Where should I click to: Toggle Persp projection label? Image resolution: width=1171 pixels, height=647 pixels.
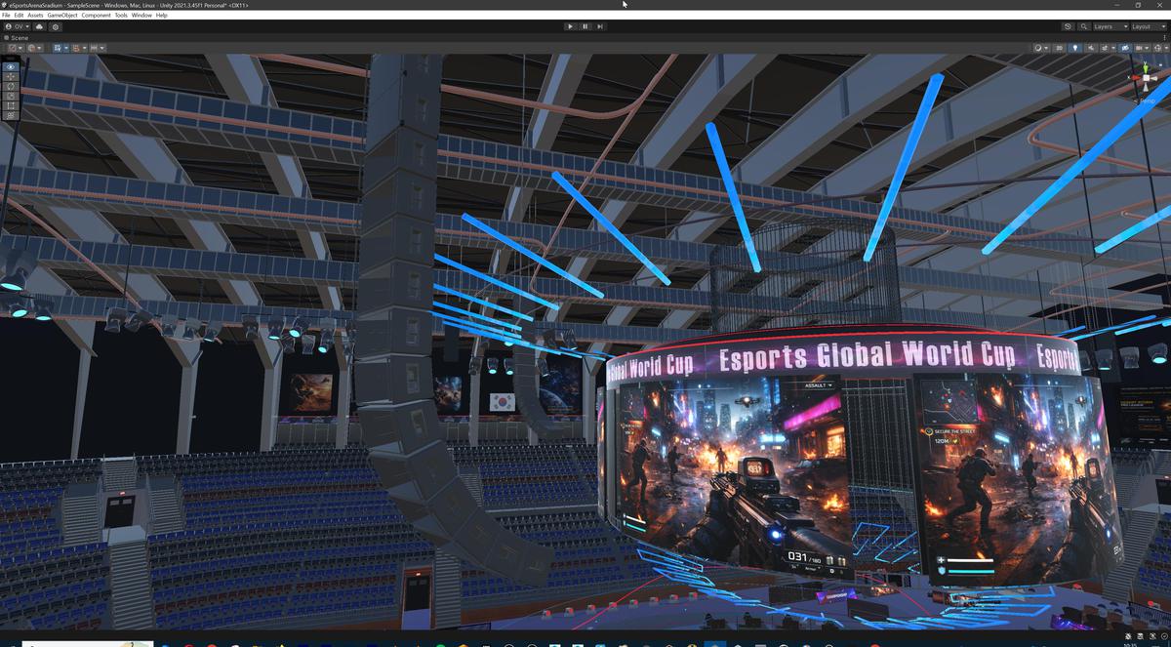(x=1148, y=101)
